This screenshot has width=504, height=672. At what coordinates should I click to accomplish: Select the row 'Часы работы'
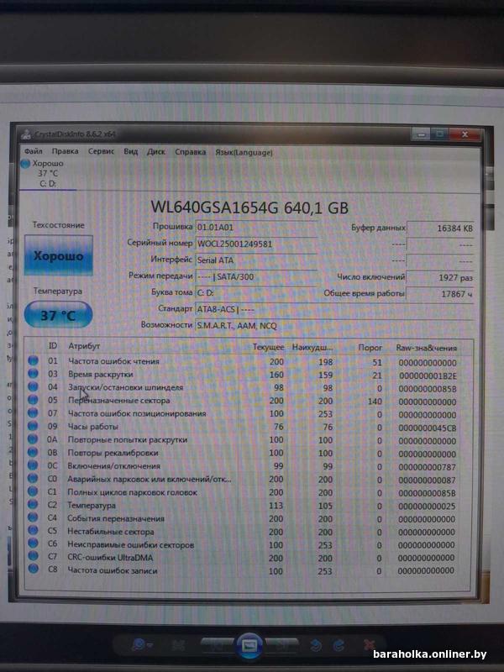click(x=249, y=428)
